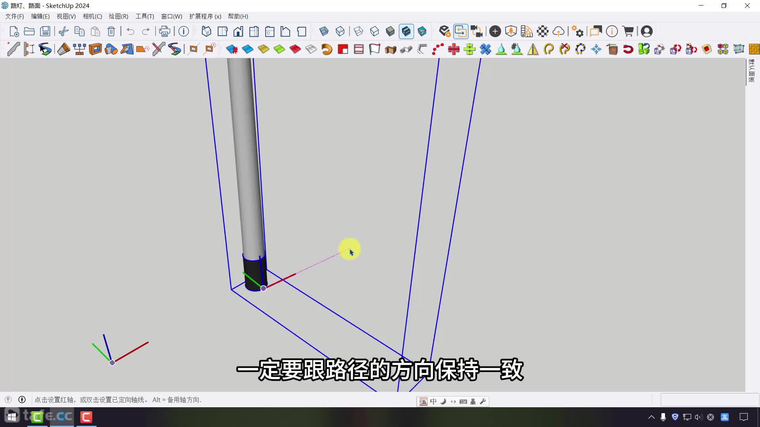Open the 文件(F) menu
Viewport: 760px width, 427px height.
(x=14, y=16)
